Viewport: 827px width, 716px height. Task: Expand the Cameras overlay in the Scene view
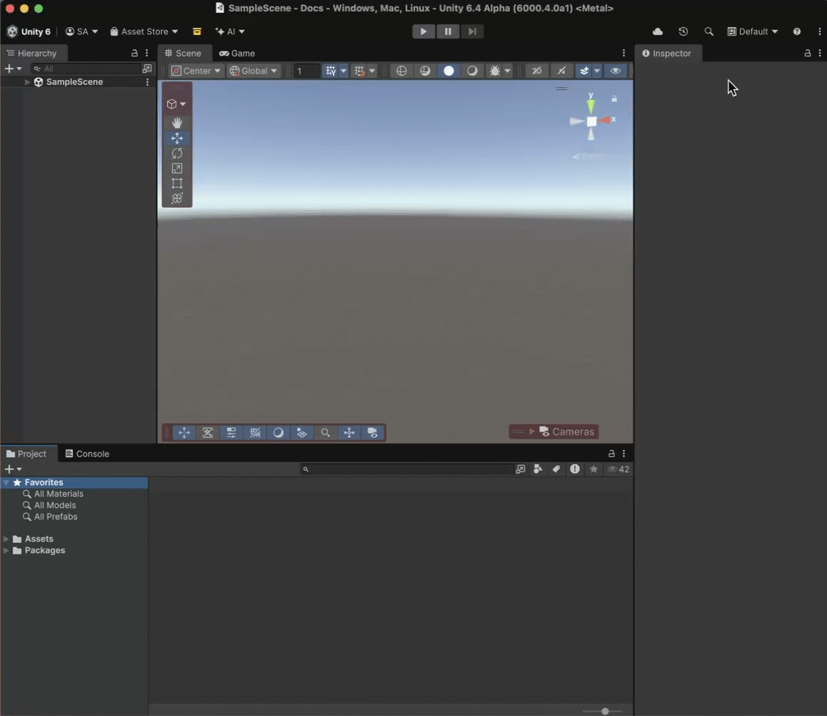click(x=530, y=432)
